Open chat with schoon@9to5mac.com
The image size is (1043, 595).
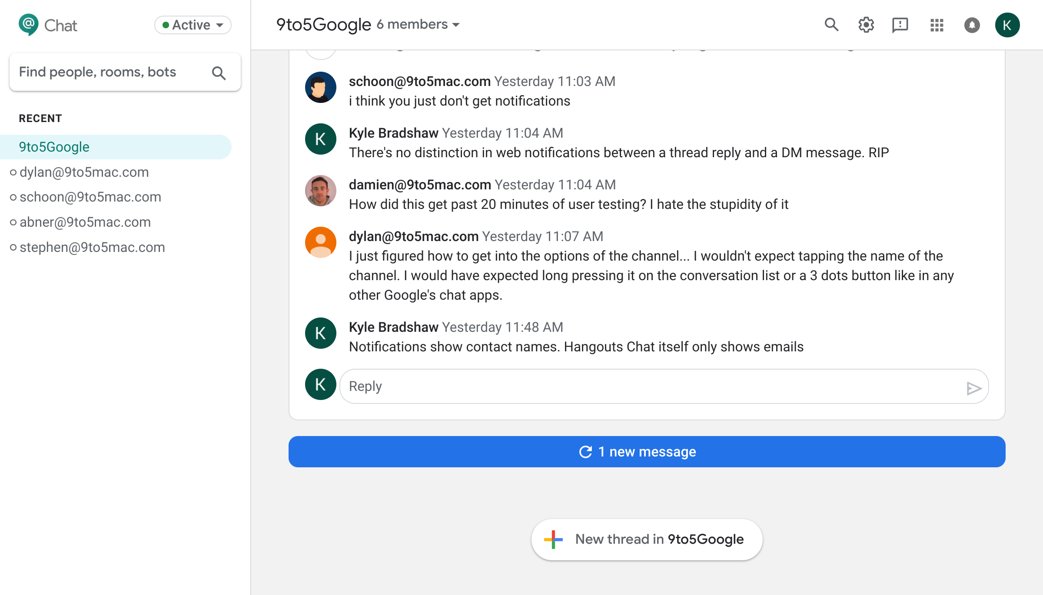(90, 197)
